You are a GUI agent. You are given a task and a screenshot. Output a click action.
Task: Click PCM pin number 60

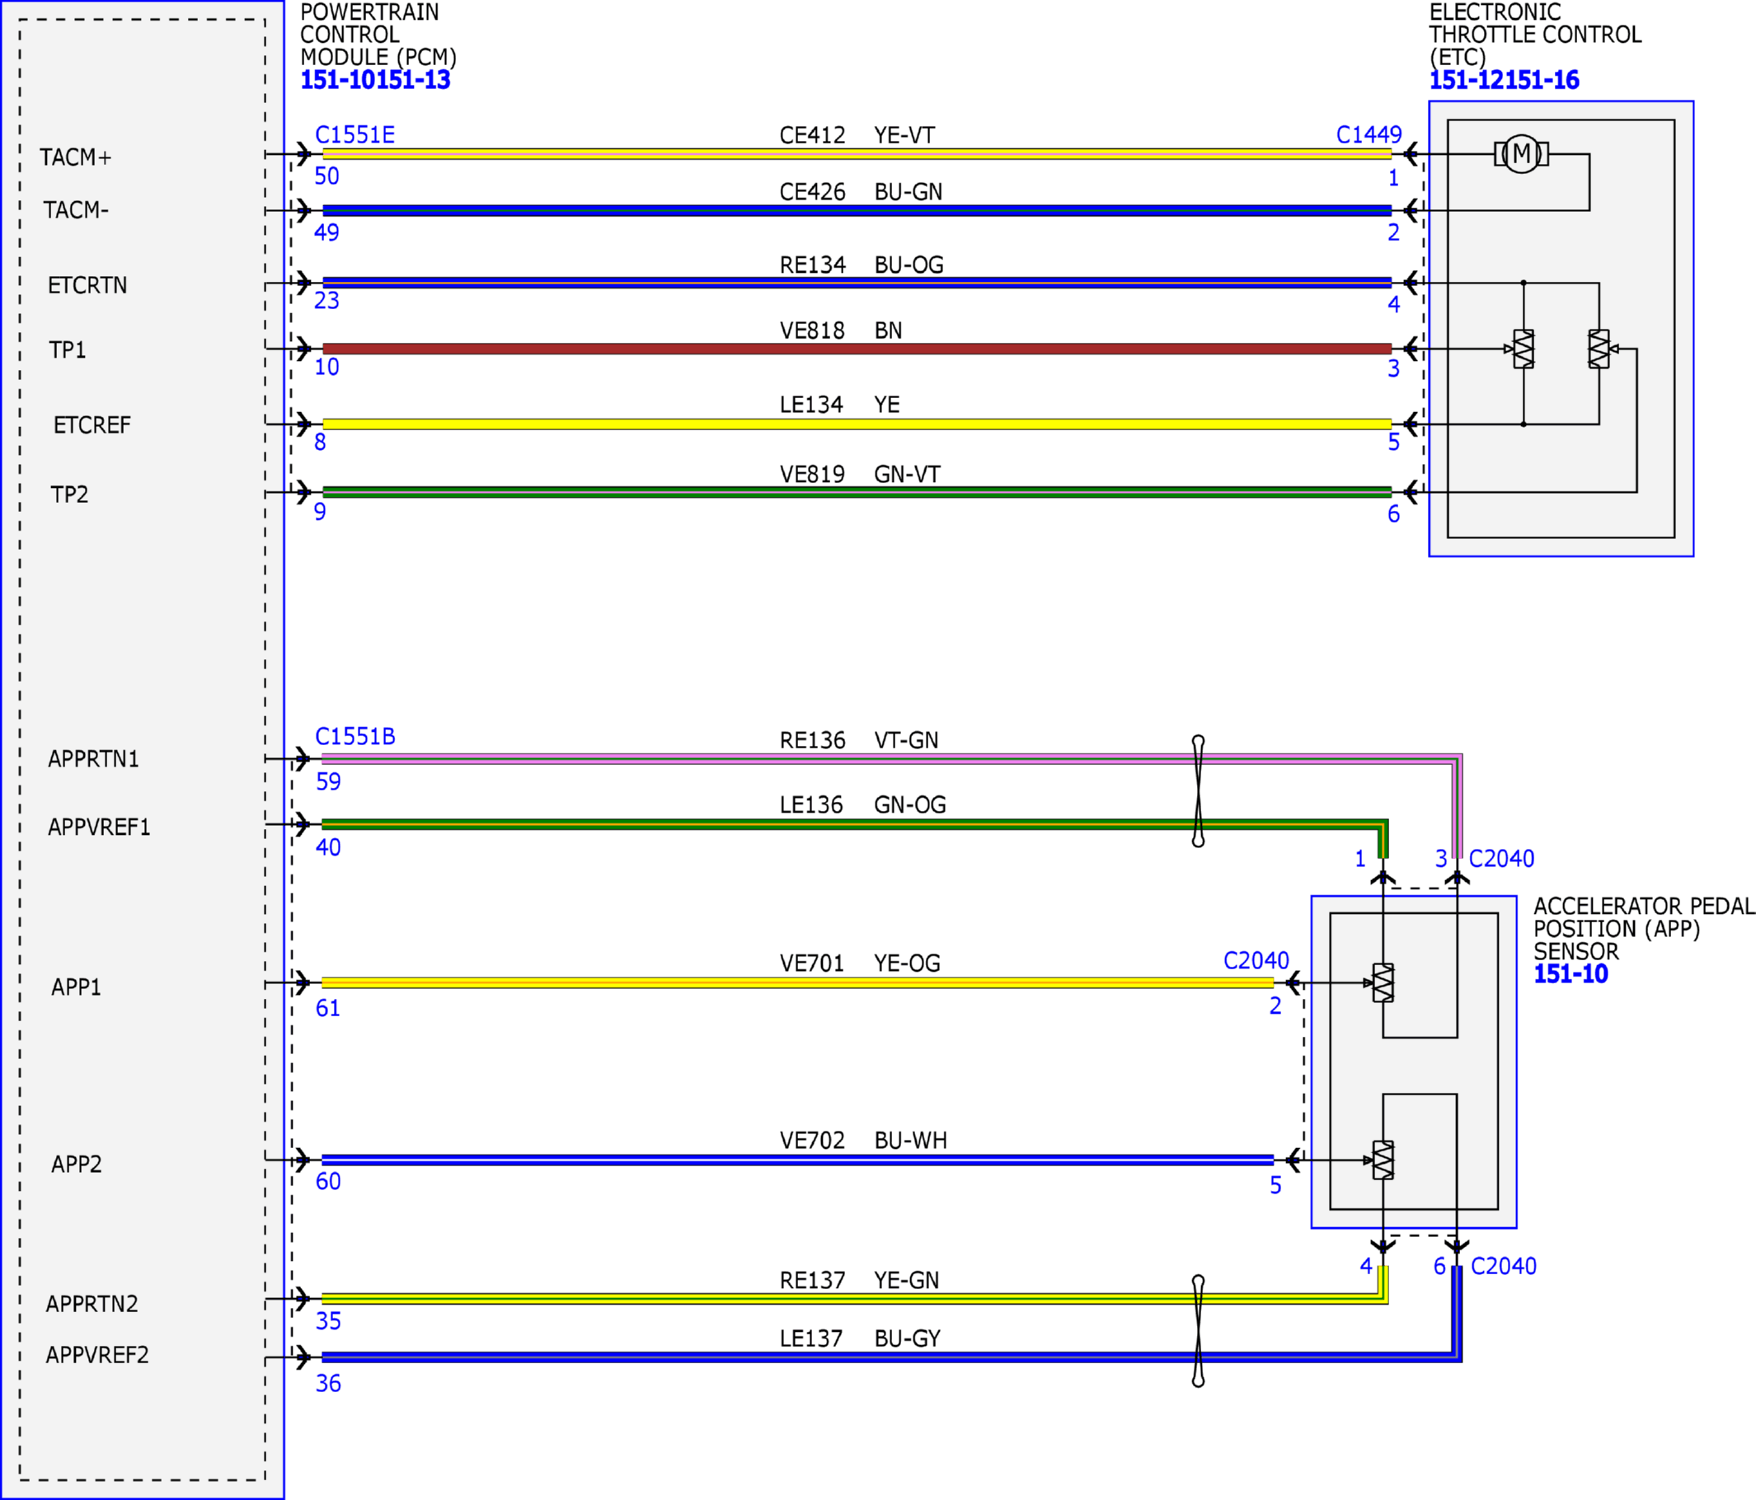[328, 1181]
